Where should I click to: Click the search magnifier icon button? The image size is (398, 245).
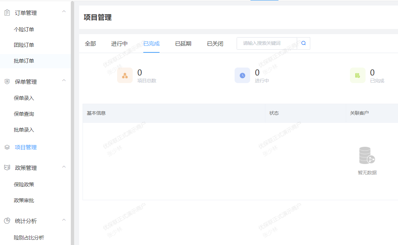point(304,43)
